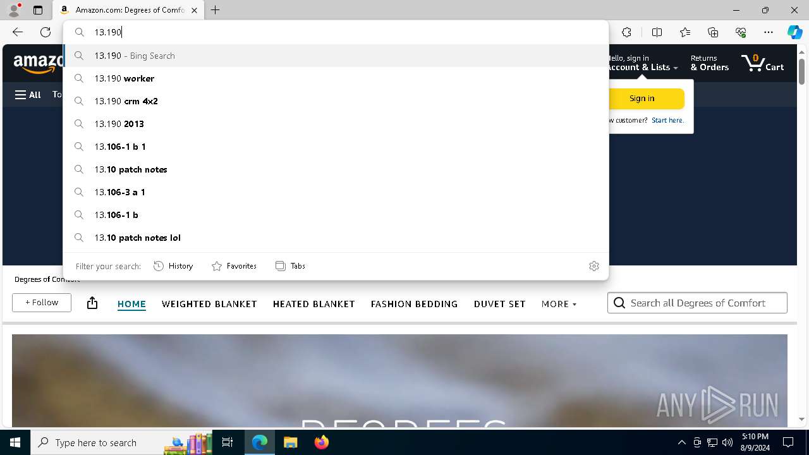Open the Windows Start menu
The image size is (809, 455).
[x=15, y=442]
